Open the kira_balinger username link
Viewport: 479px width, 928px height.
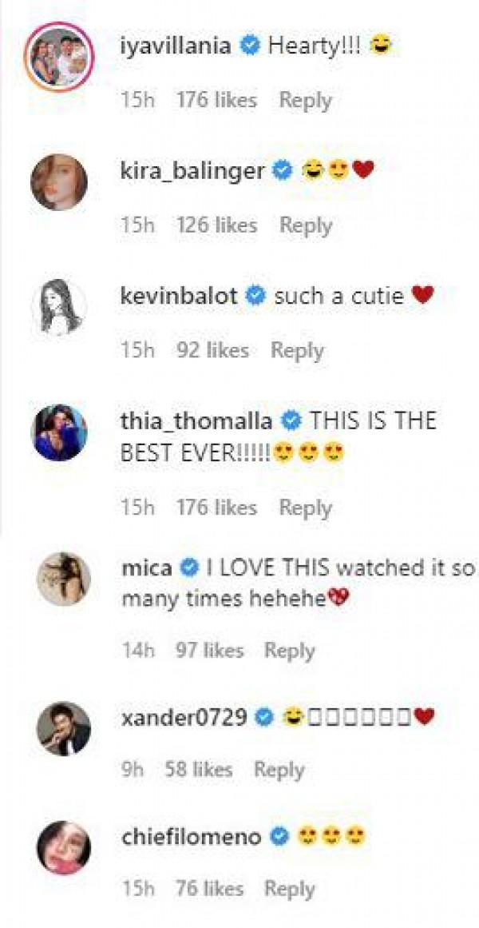[x=192, y=170]
